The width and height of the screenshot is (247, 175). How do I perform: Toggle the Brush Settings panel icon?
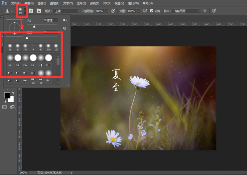pyautogui.click(x=31, y=11)
